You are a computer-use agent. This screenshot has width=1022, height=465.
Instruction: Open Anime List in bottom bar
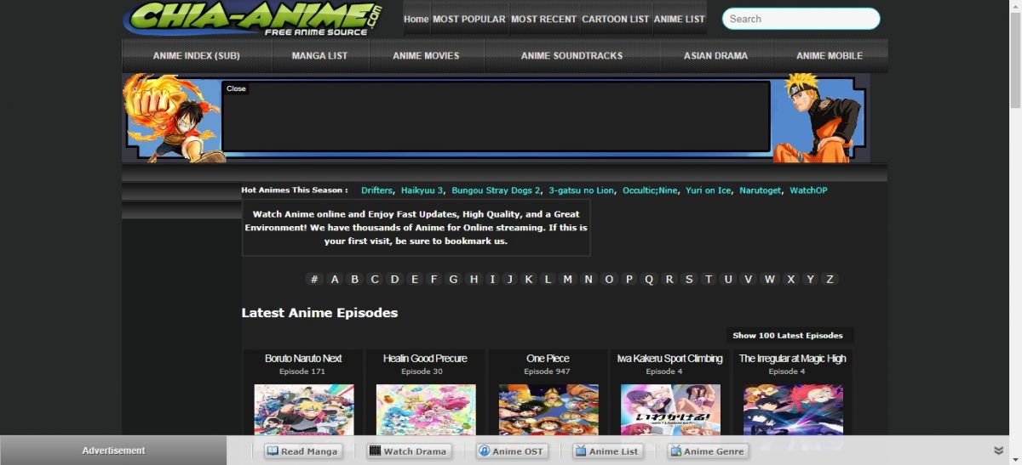(x=606, y=451)
